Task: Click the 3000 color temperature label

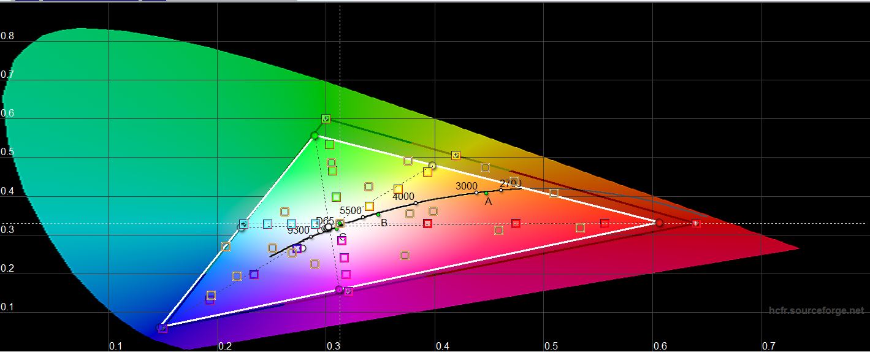Action: click(466, 186)
